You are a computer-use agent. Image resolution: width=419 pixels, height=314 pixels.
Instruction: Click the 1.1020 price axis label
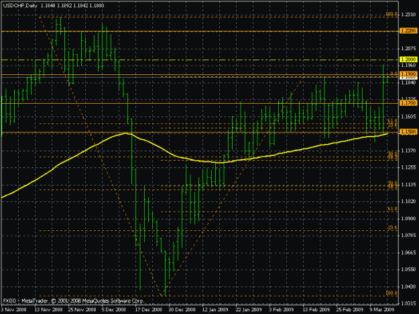(408, 202)
